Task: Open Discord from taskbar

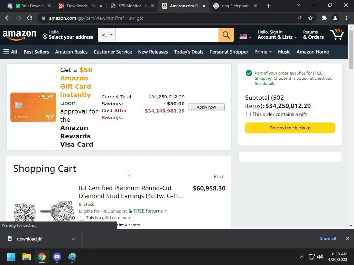Action: 57,257
